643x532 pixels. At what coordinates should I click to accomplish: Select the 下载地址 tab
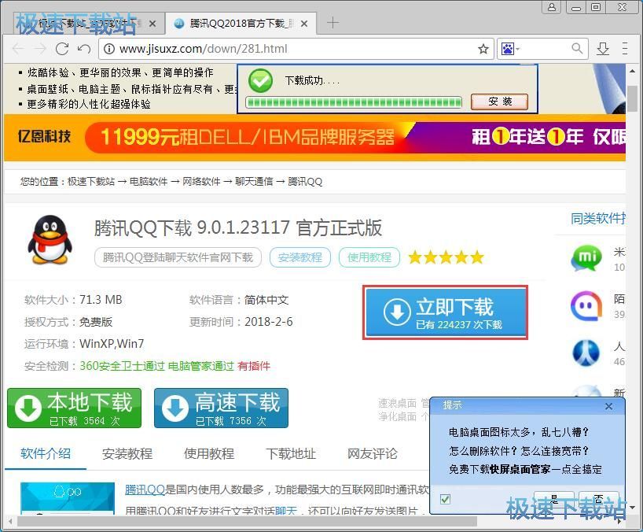tap(291, 453)
